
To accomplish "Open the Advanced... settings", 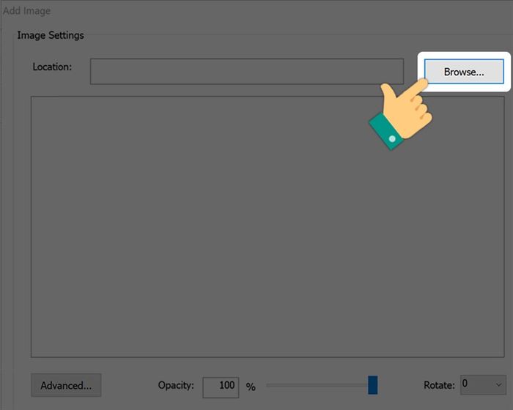I will tap(66, 385).
